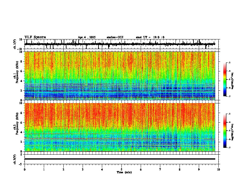Select the date text "Apr. 4 , 2025"
The image size is (246, 190).
87,37
